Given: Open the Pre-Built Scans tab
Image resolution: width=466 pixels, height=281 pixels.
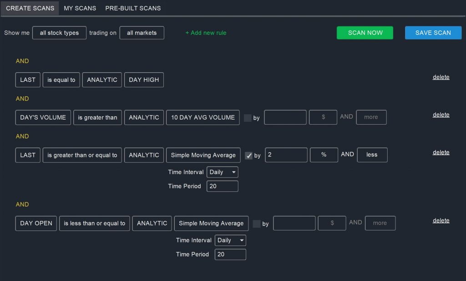Looking at the screenshot, I should (x=133, y=8).
